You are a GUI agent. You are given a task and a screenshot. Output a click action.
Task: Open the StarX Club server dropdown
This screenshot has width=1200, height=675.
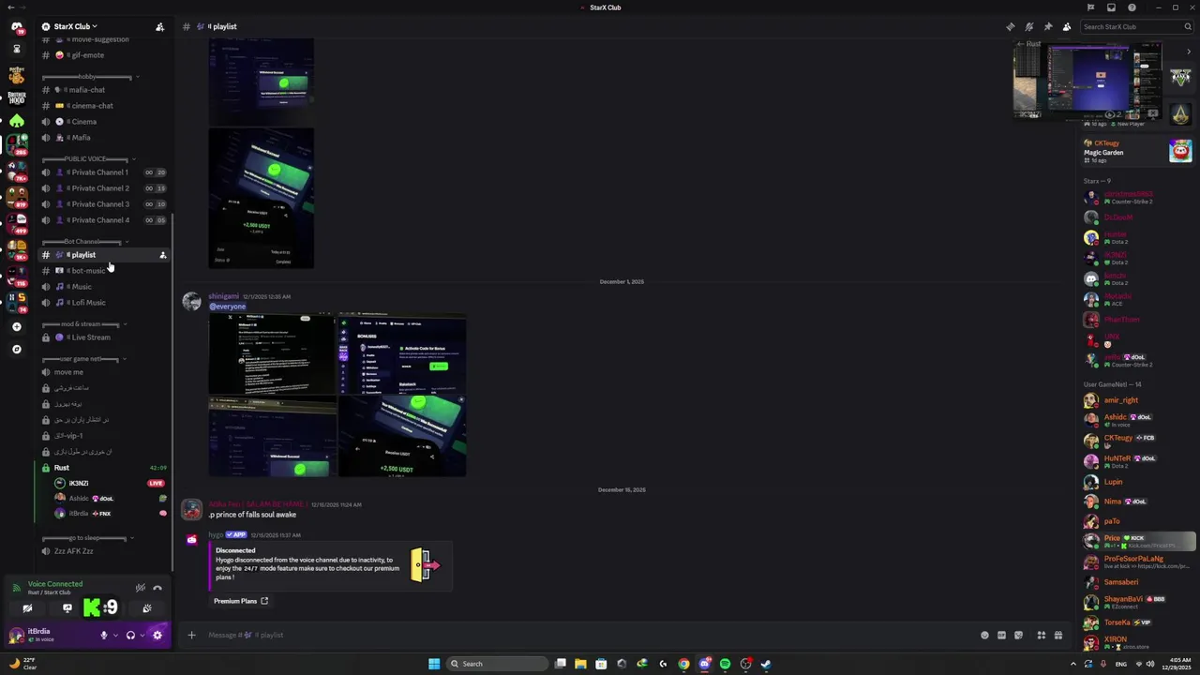75,26
